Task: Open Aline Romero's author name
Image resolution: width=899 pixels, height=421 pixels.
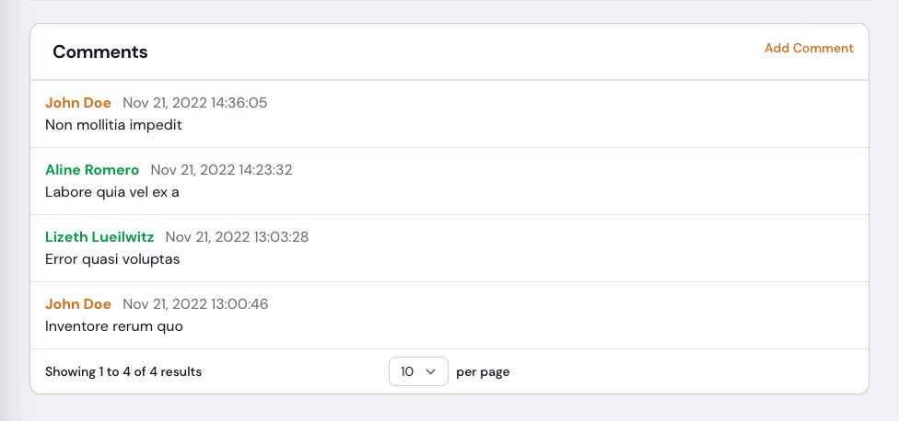Action: click(x=92, y=170)
